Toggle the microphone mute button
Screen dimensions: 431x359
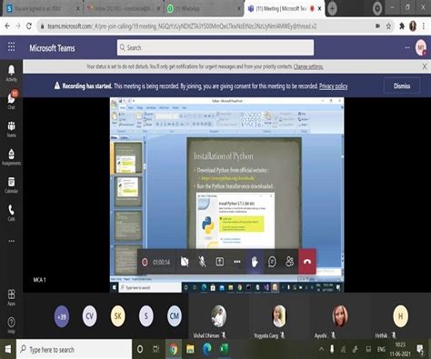point(202,262)
